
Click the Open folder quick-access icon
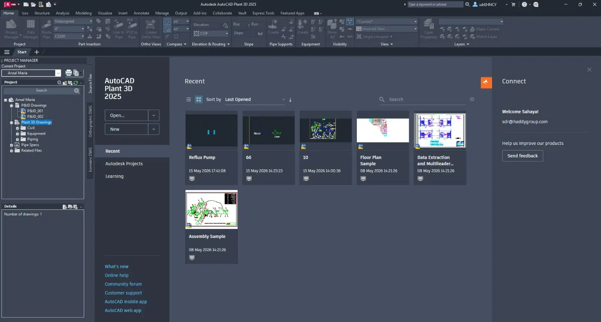[33, 5]
